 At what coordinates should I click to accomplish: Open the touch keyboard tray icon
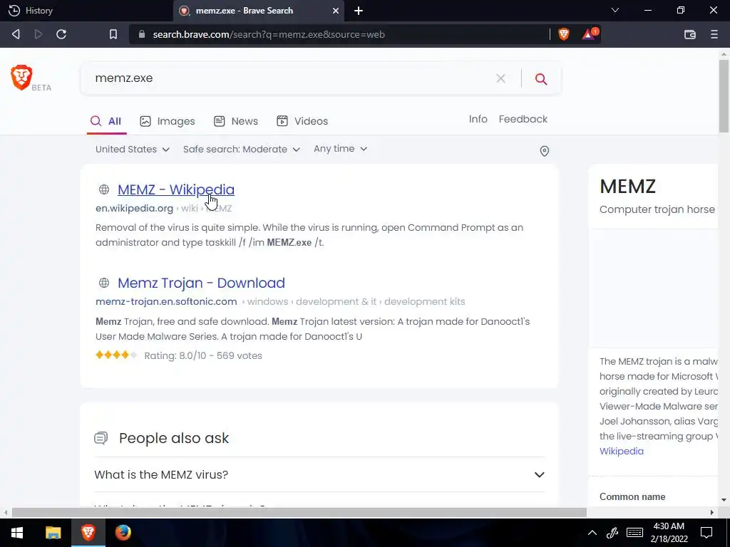[x=634, y=533]
